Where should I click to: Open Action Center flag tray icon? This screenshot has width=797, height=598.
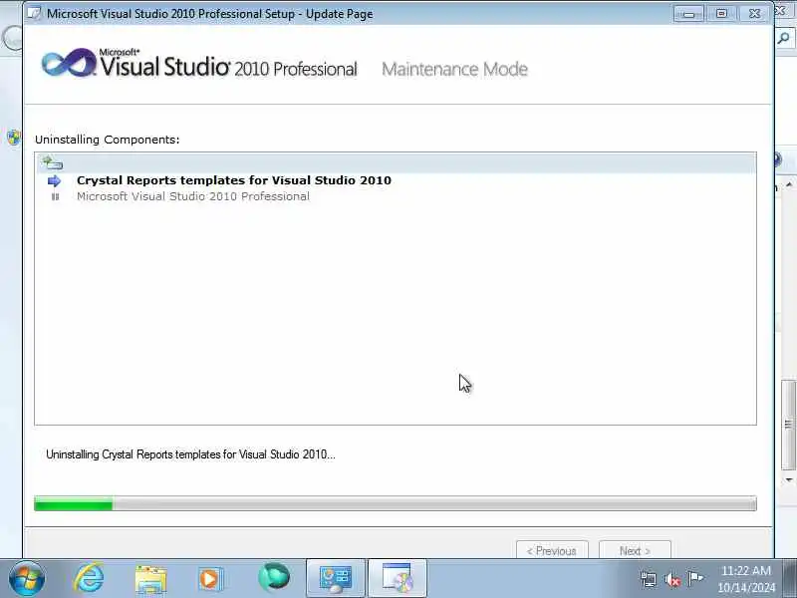tap(695, 579)
